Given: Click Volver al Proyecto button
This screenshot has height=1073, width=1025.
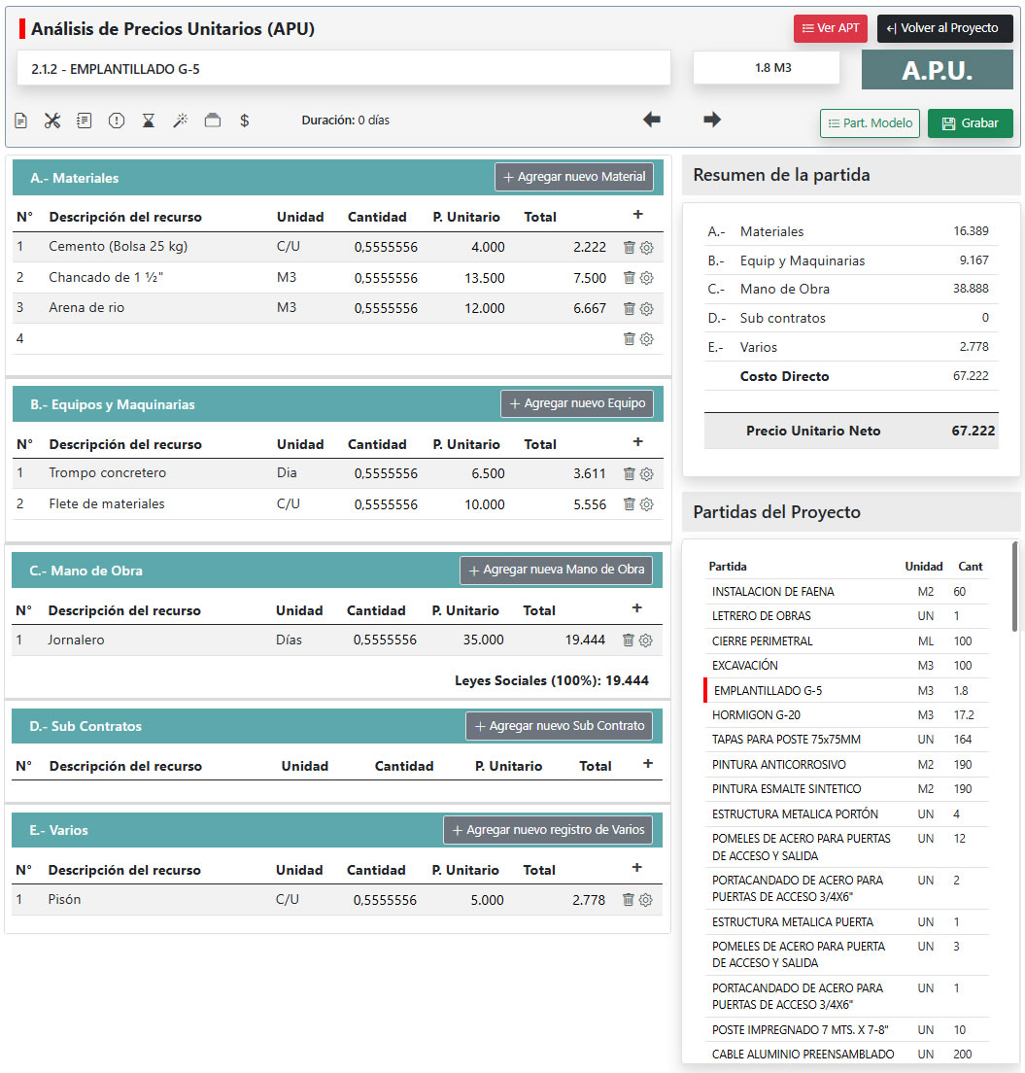Looking at the screenshot, I should (x=941, y=28).
